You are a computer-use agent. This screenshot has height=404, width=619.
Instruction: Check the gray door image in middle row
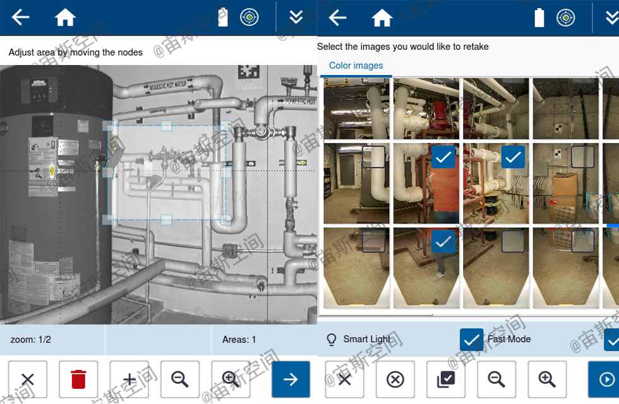(x=373, y=157)
